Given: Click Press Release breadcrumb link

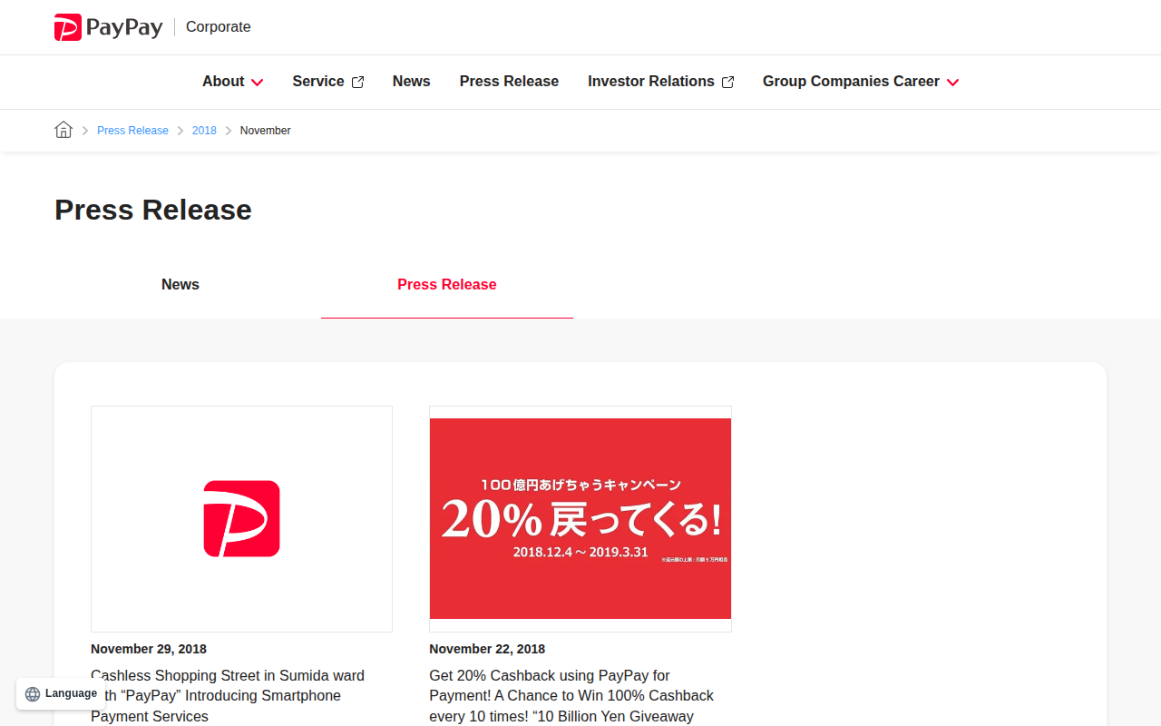Looking at the screenshot, I should [132, 131].
